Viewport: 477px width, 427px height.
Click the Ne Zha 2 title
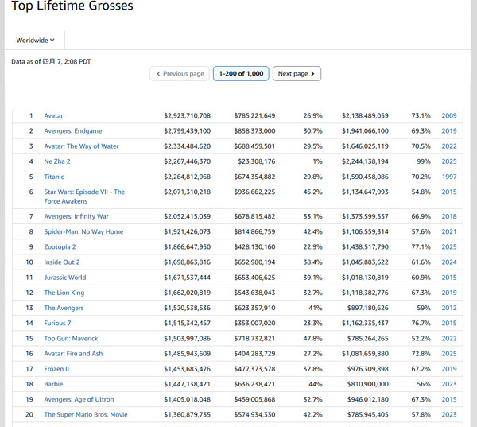pyautogui.click(x=57, y=161)
